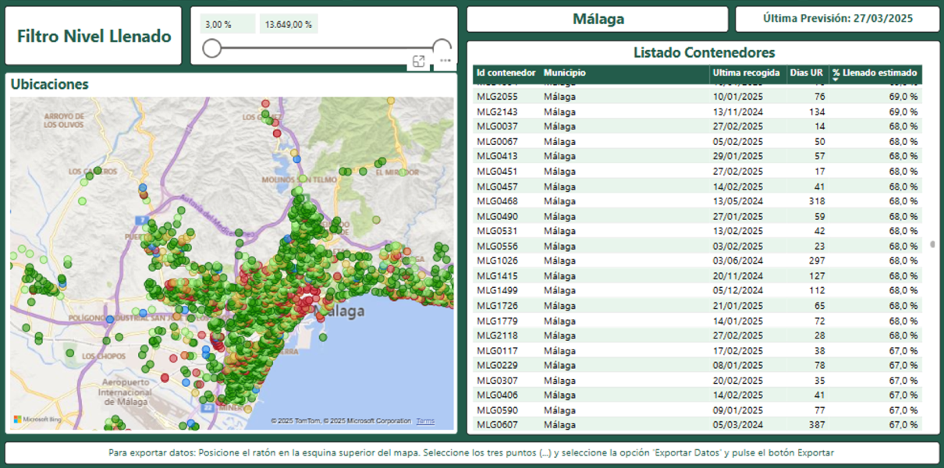Select container row MLG0590
This screenshot has height=468, width=944.
point(698,410)
